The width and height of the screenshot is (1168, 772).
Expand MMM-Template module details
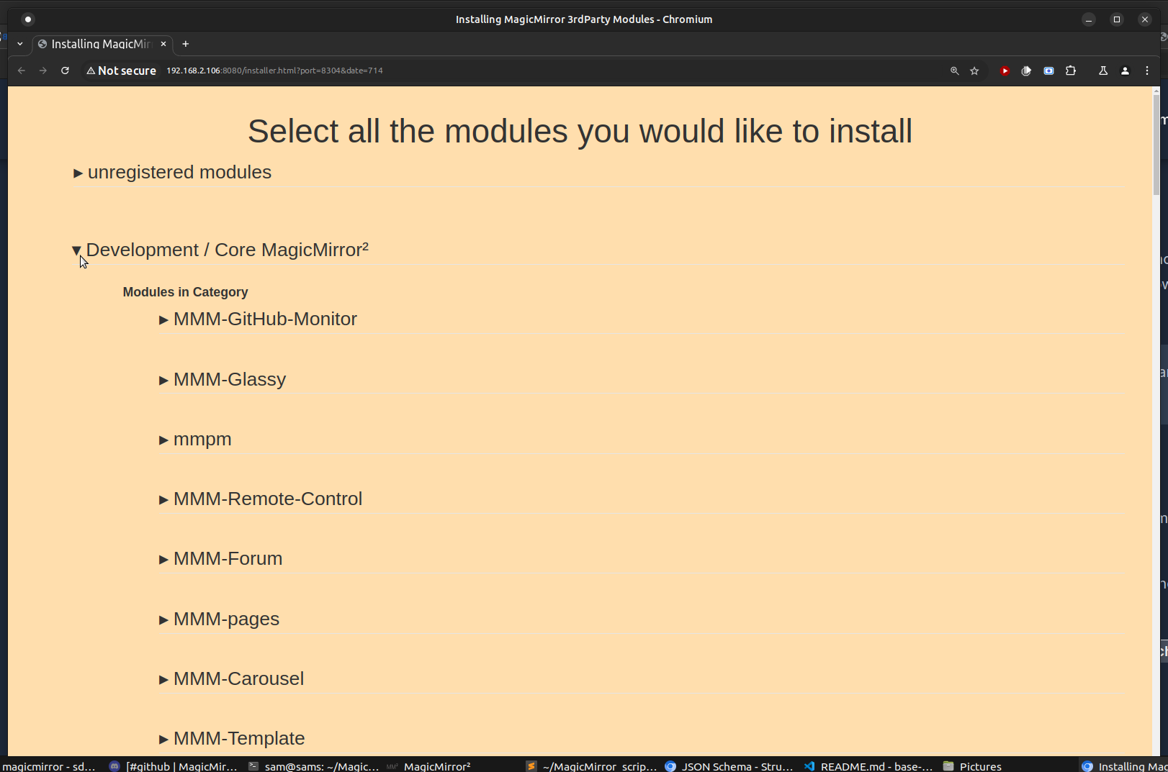coord(232,738)
